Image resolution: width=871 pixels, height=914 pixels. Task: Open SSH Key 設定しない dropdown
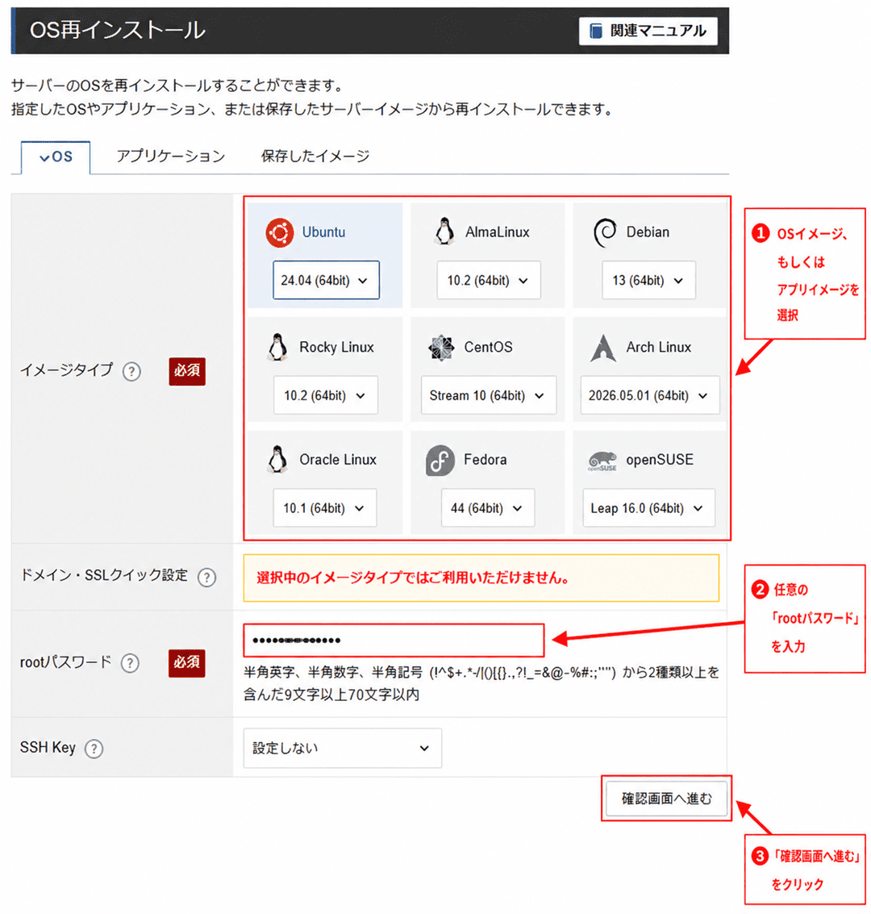pyautogui.click(x=342, y=748)
